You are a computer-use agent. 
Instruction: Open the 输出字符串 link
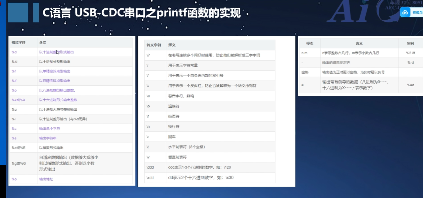(x=48, y=138)
